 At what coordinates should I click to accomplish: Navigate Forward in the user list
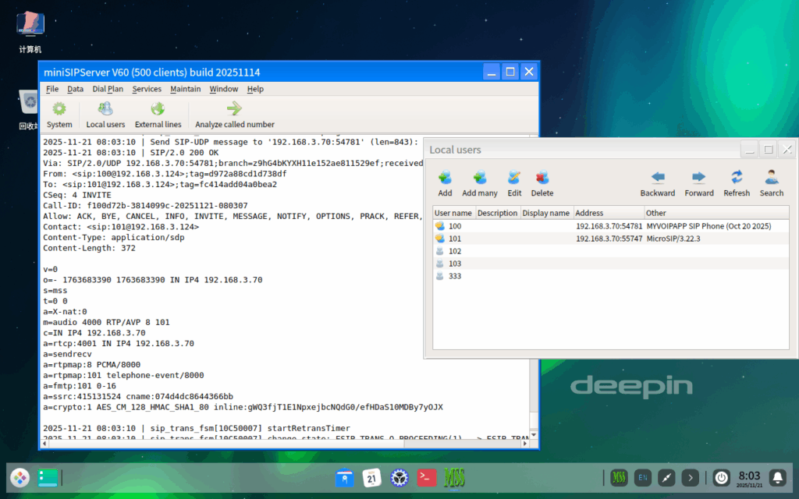click(698, 181)
